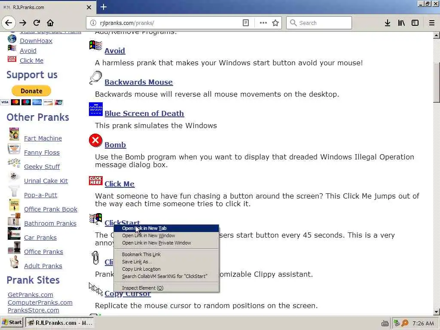The height and width of the screenshot is (330, 440).
Task: Click the DownHoax globe icon in sidebar
Action: coord(12,39)
